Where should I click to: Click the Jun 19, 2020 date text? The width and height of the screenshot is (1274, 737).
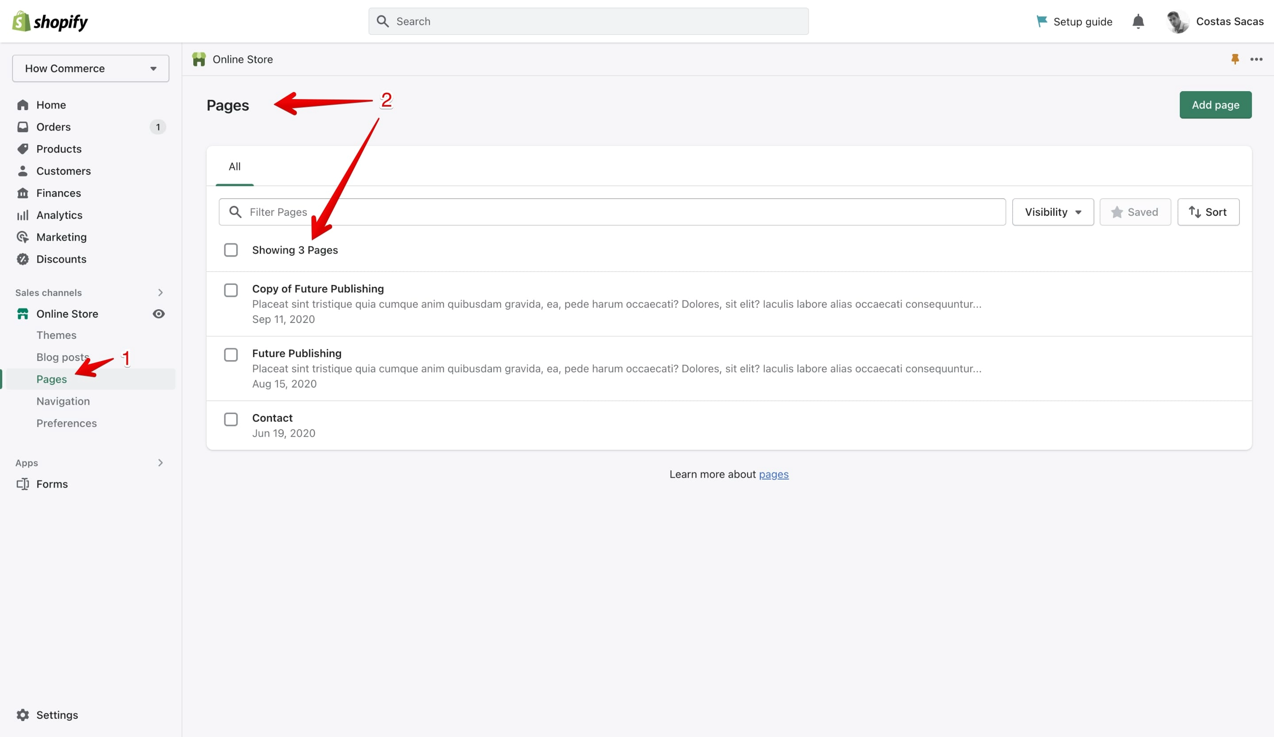pos(284,433)
